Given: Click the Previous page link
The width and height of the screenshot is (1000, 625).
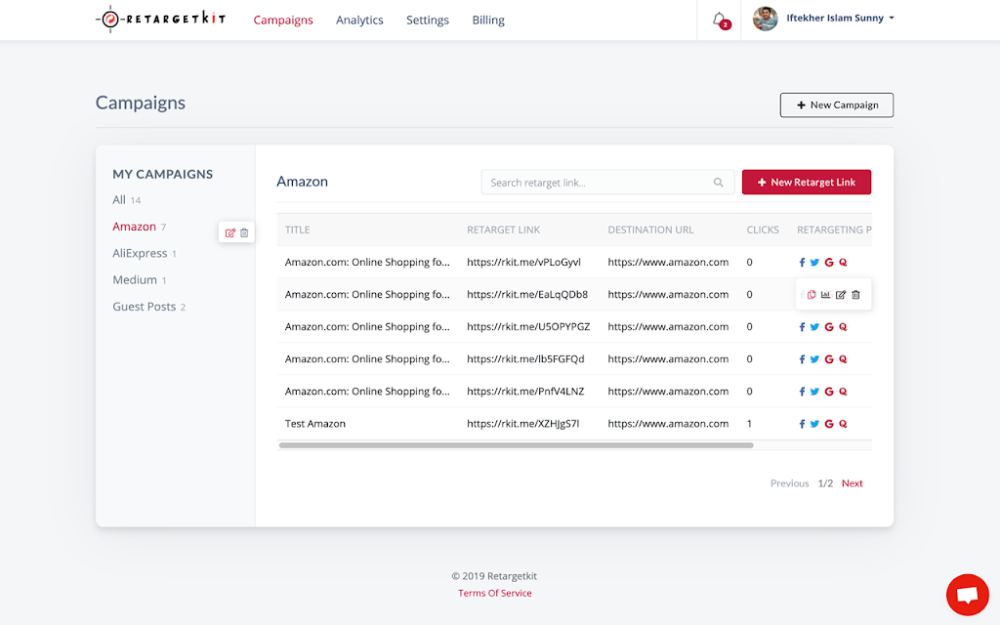Looking at the screenshot, I should tap(789, 483).
